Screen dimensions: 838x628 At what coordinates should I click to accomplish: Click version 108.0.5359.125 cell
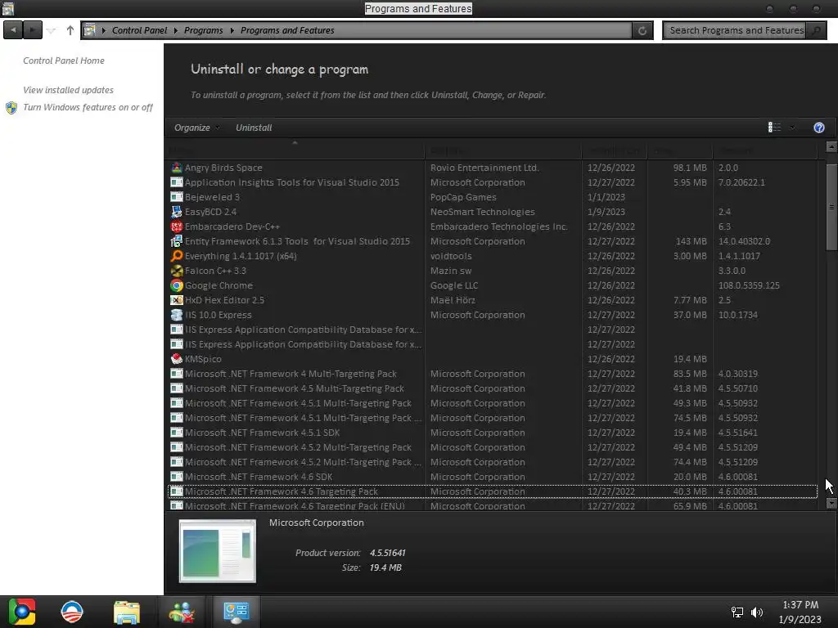coord(749,285)
